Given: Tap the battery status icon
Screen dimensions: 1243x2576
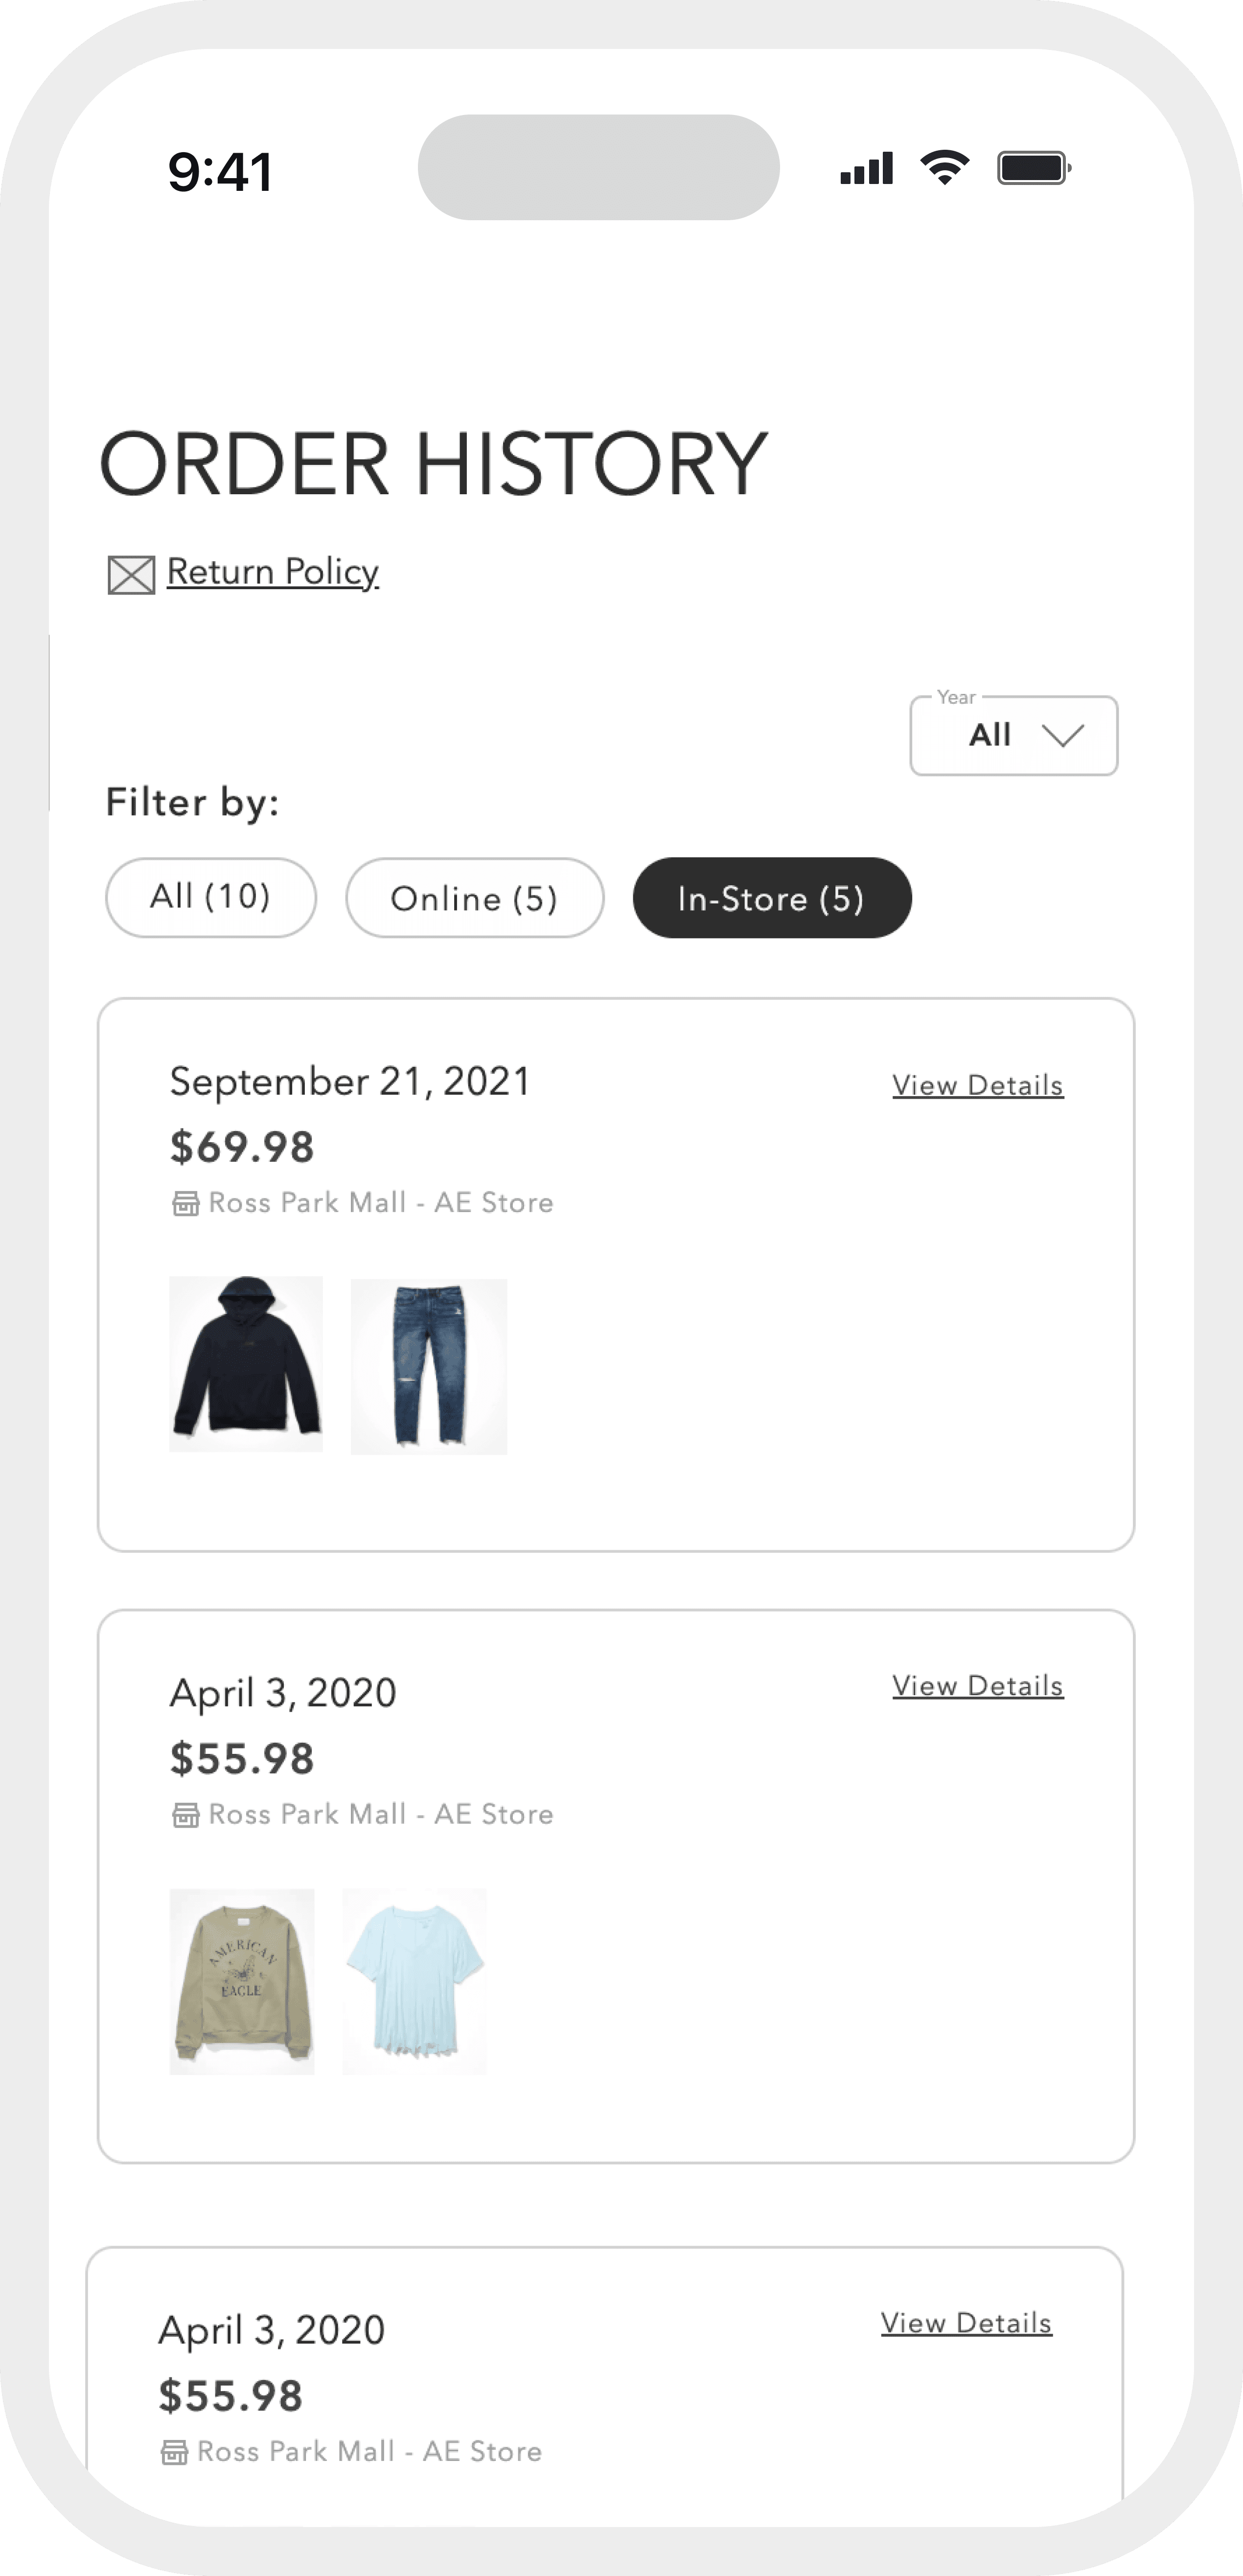Looking at the screenshot, I should 1034,168.
